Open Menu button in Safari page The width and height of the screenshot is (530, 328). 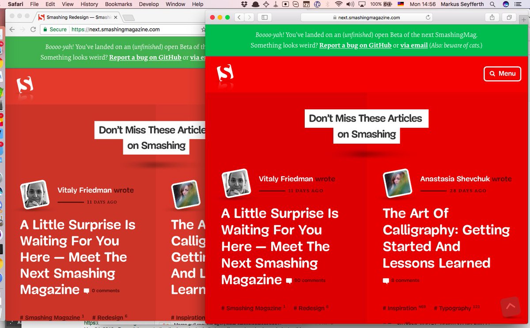[x=503, y=73]
